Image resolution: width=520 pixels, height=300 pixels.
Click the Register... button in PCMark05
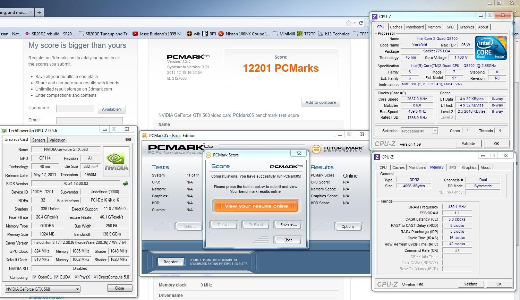(172, 262)
